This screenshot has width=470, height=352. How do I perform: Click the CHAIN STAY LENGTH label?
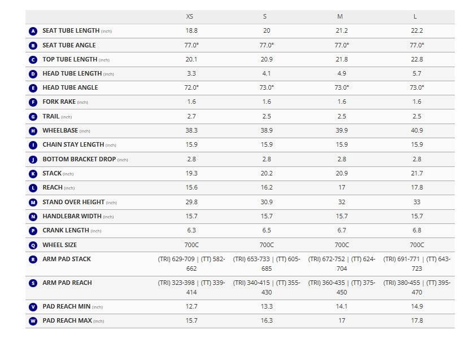[x=73, y=144]
